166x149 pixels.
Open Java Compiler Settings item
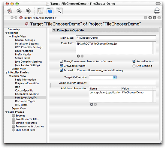point(29,61)
